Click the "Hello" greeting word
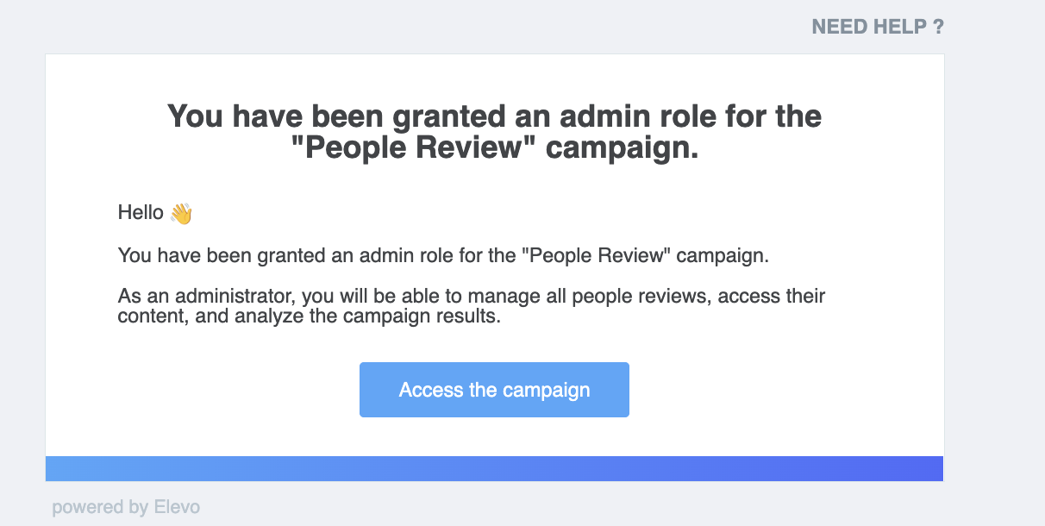The width and height of the screenshot is (1045, 526). 141,212
